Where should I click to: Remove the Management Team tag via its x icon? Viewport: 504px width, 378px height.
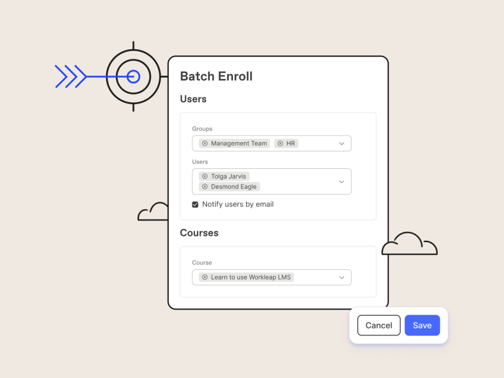(x=205, y=143)
